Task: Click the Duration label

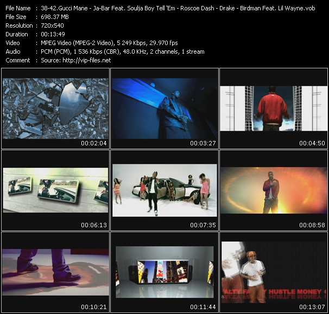Action: click(x=17, y=34)
